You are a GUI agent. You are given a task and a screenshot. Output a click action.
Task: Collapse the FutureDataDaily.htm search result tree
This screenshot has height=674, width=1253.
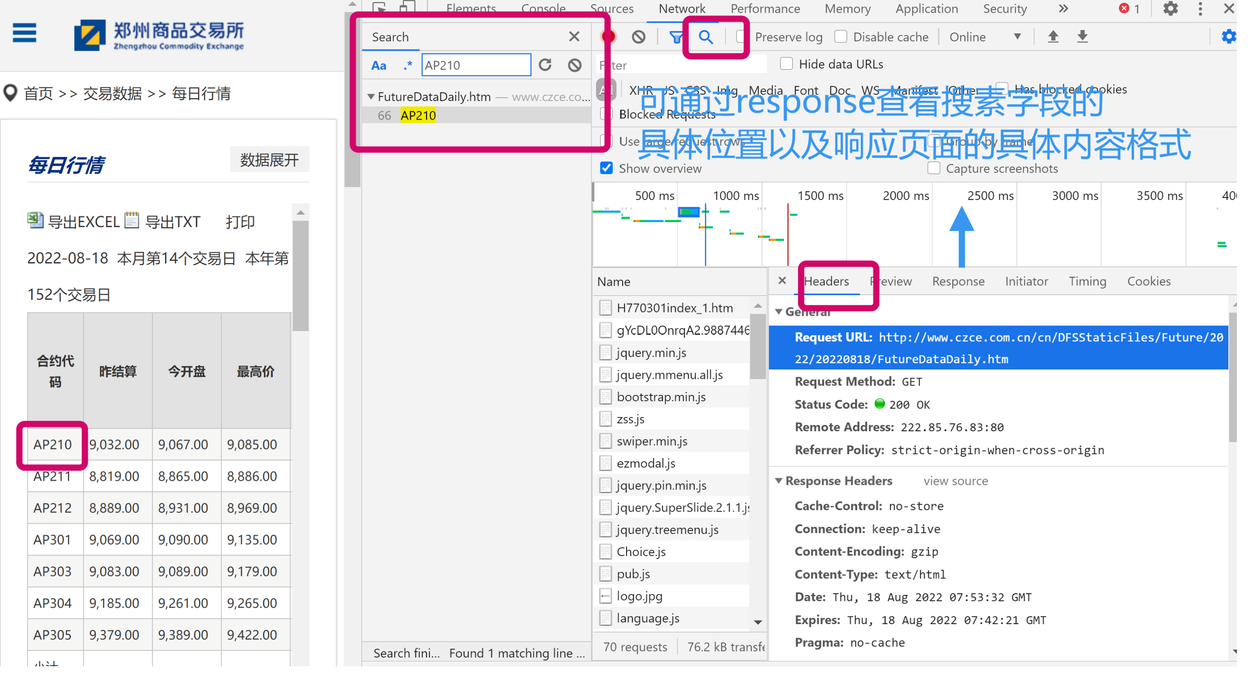[x=371, y=97]
